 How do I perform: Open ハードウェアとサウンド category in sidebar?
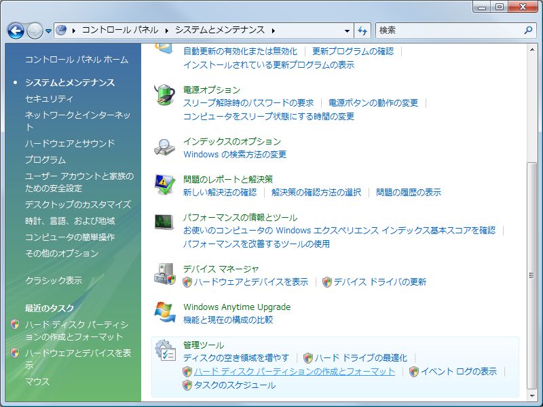[x=70, y=143]
